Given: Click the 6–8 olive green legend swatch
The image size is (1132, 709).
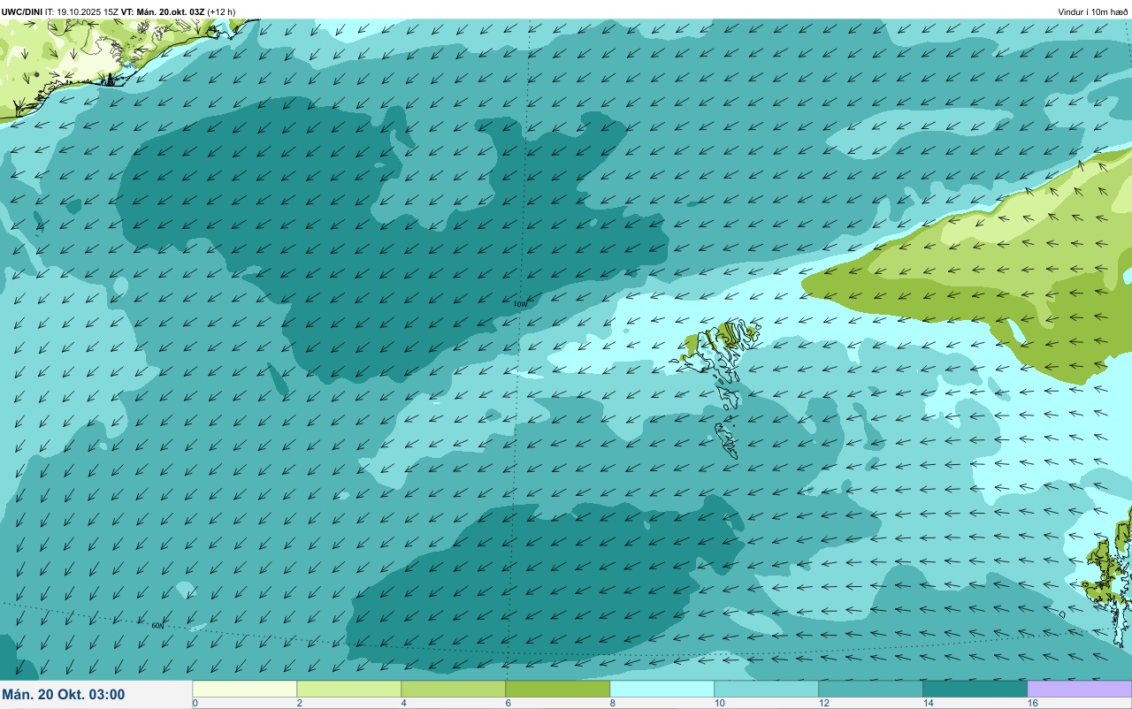Looking at the screenshot, I should tap(558, 689).
